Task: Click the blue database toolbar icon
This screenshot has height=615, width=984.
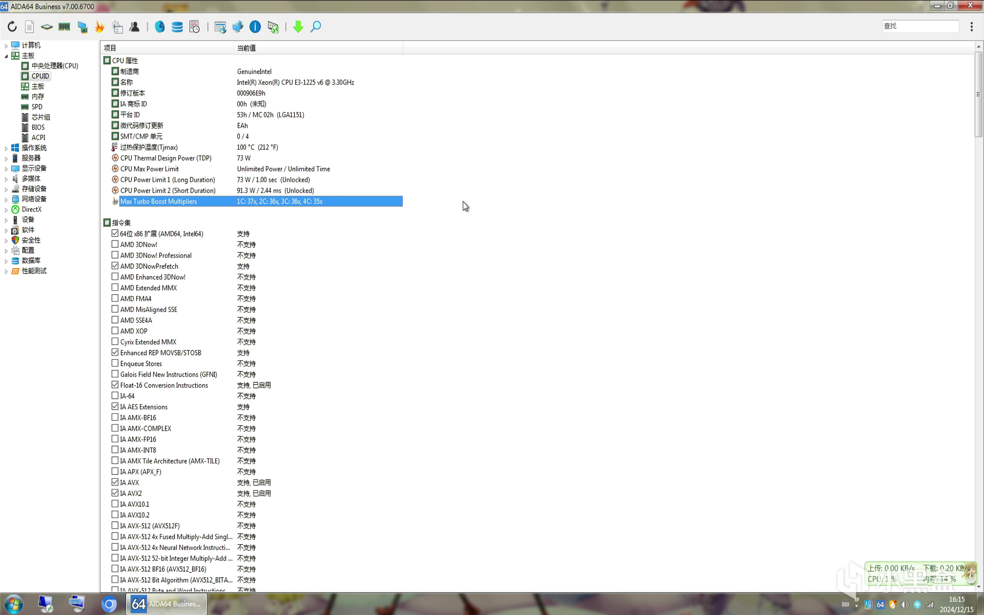Action: tap(177, 27)
